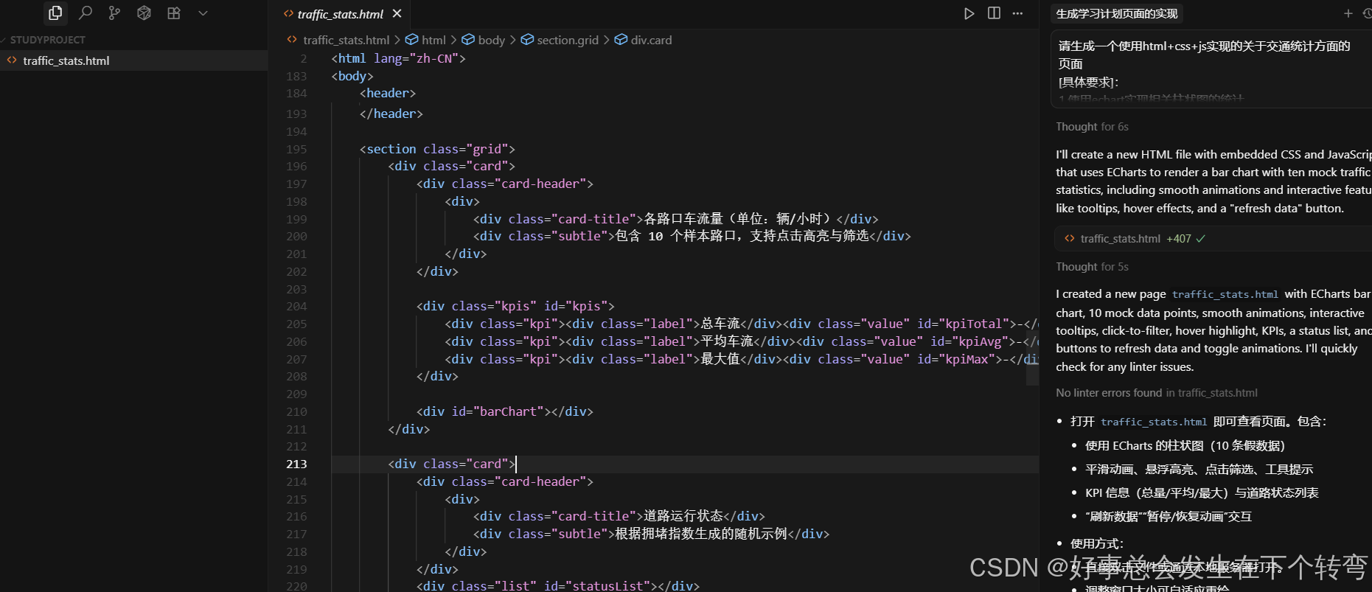Run the file with the play icon
This screenshot has height=592, width=1372.
969,13
